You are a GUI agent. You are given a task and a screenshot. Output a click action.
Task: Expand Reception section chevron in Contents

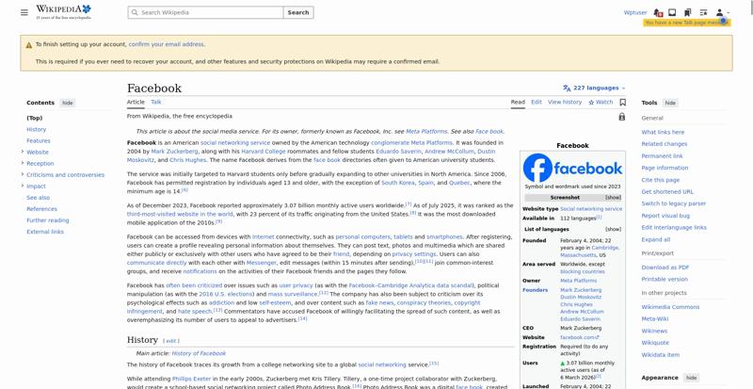point(22,164)
